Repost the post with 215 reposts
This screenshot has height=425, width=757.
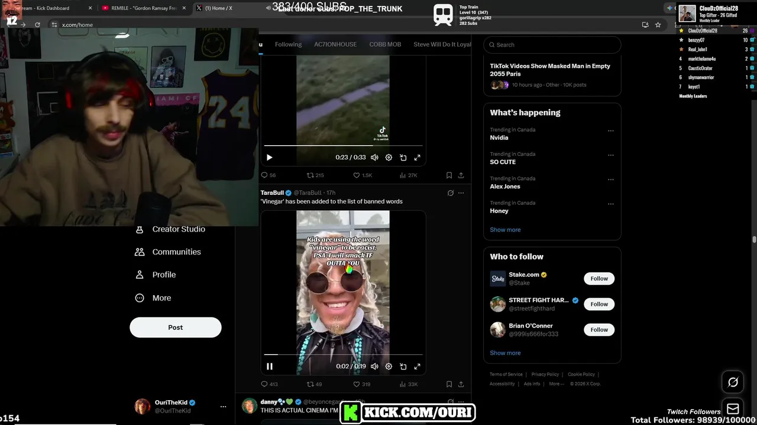(315, 175)
